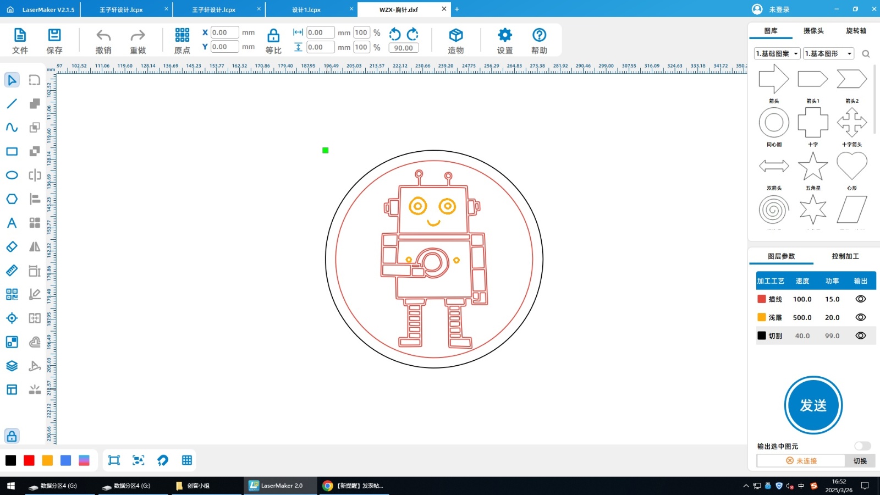Click the QR code generator tool

click(x=12, y=294)
